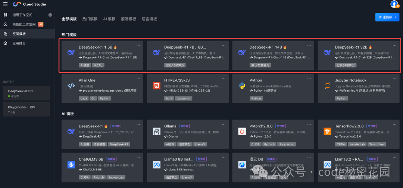Image resolution: width=403 pixels, height=188 pixels.
Task: Open more options on DeepSeek-R1 32B card
Action: click(x=394, y=46)
